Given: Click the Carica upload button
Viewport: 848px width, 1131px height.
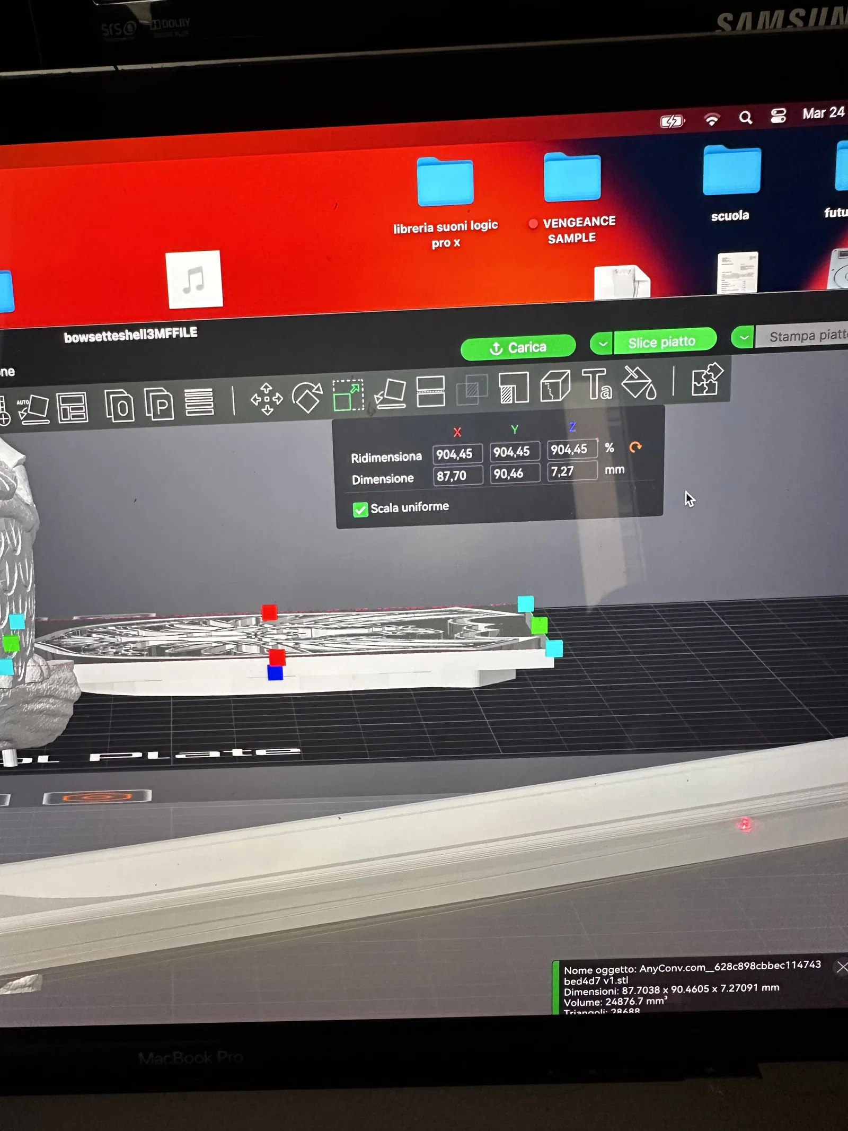Looking at the screenshot, I should 518,348.
